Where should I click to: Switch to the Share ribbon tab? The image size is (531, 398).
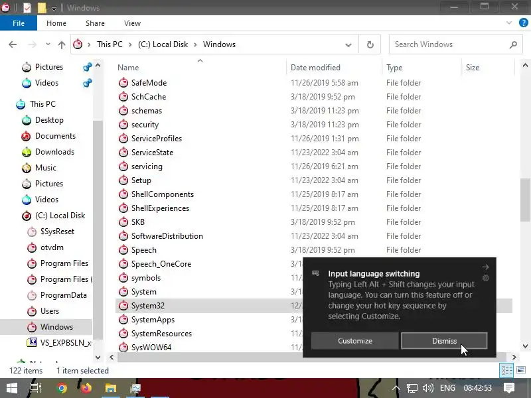click(95, 23)
